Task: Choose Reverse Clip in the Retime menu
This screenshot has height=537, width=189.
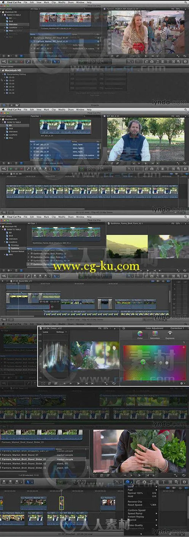Action: (135, 502)
